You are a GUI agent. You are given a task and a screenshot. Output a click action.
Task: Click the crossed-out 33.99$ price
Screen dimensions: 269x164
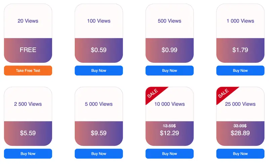tap(240, 126)
